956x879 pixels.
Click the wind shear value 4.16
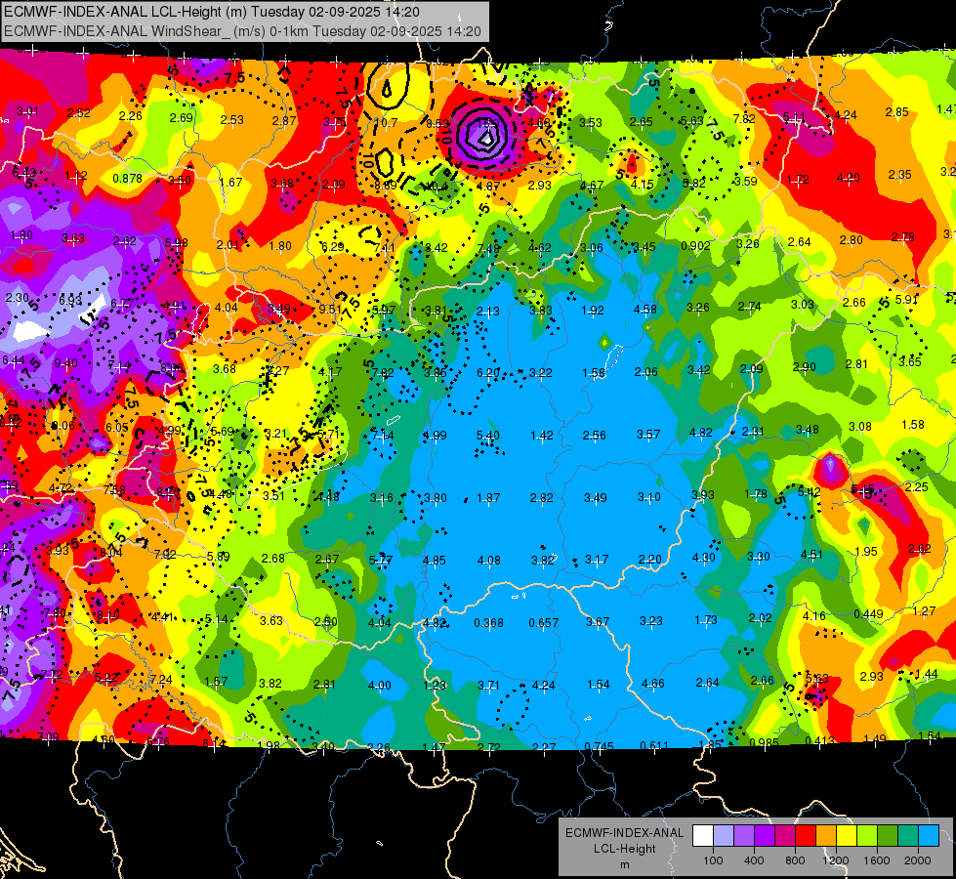coord(814,615)
